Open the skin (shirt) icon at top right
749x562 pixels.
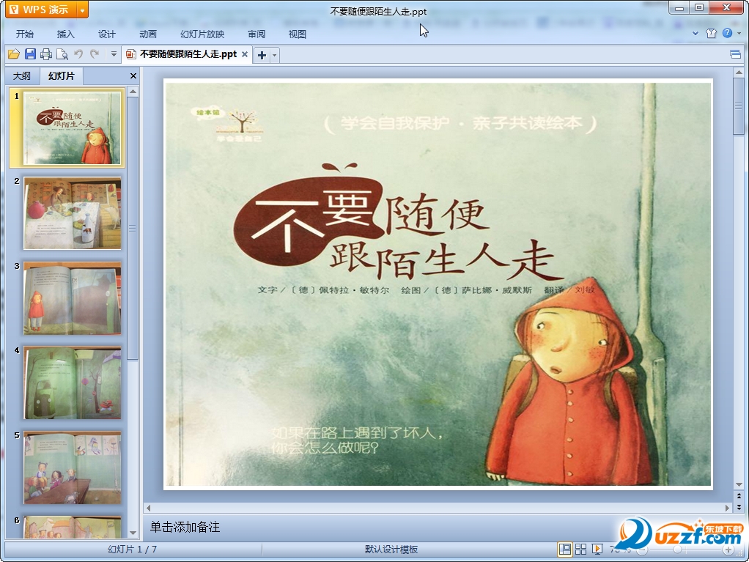tap(711, 34)
